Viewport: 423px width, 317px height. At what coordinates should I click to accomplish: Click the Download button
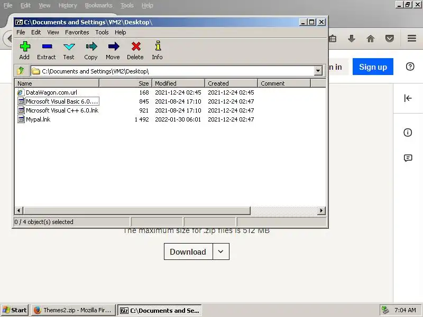pyautogui.click(x=188, y=251)
